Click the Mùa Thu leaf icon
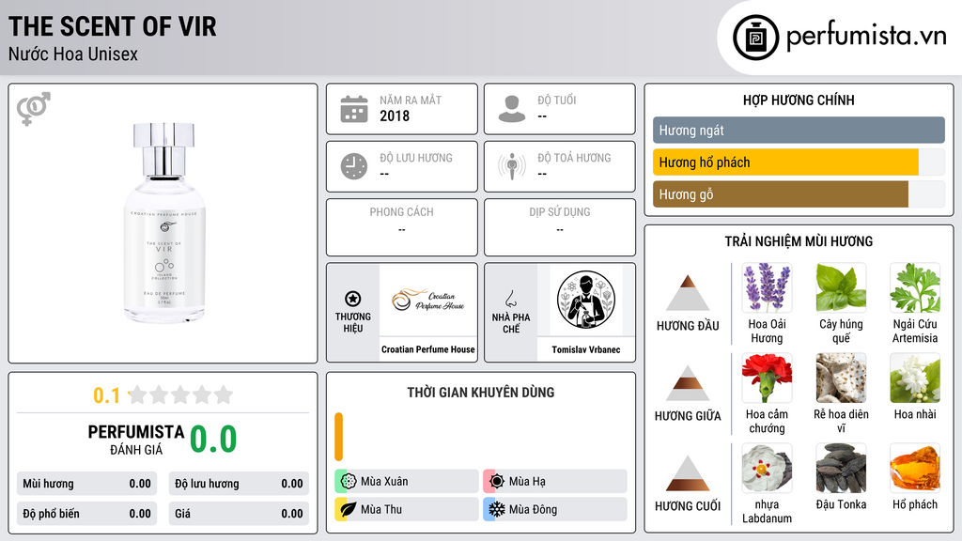 click(x=349, y=509)
